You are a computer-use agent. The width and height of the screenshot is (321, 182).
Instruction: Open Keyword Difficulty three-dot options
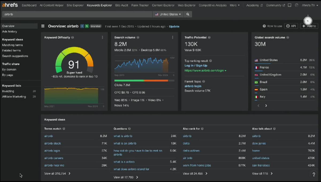[102, 37]
